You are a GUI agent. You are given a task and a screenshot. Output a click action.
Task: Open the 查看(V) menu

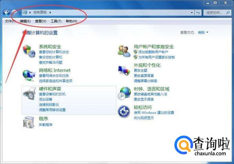click(40, 21)
